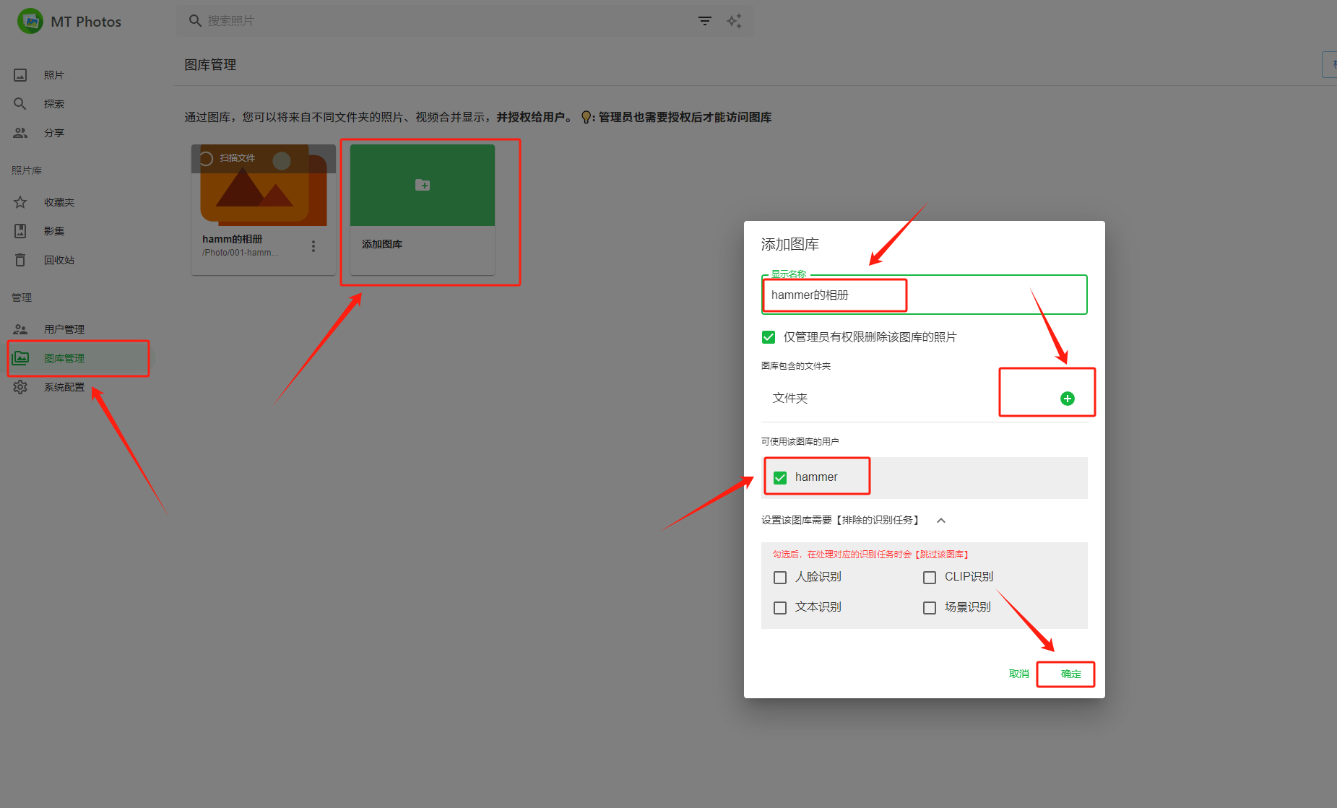
Task: Click the MT Photos logo
Action: [x=30, y=22]
